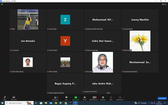The width and height of the screenshot is (168, 105).
Task: Click the 'Indra Dwi Sasongko' name label
Action: point(92,50)
